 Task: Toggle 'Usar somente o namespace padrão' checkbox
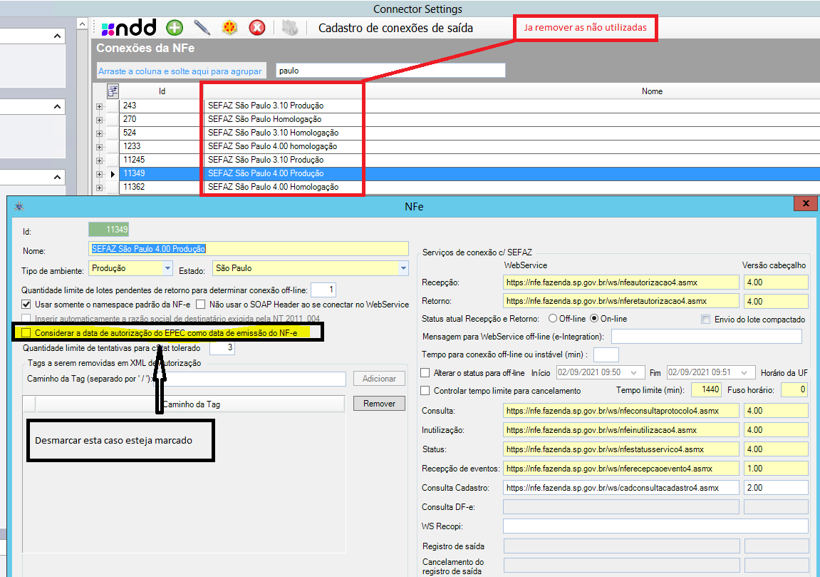coord(28,305)
